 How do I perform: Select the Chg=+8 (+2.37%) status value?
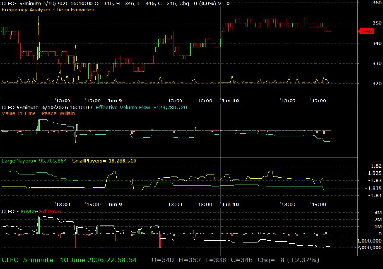(288, 260)
